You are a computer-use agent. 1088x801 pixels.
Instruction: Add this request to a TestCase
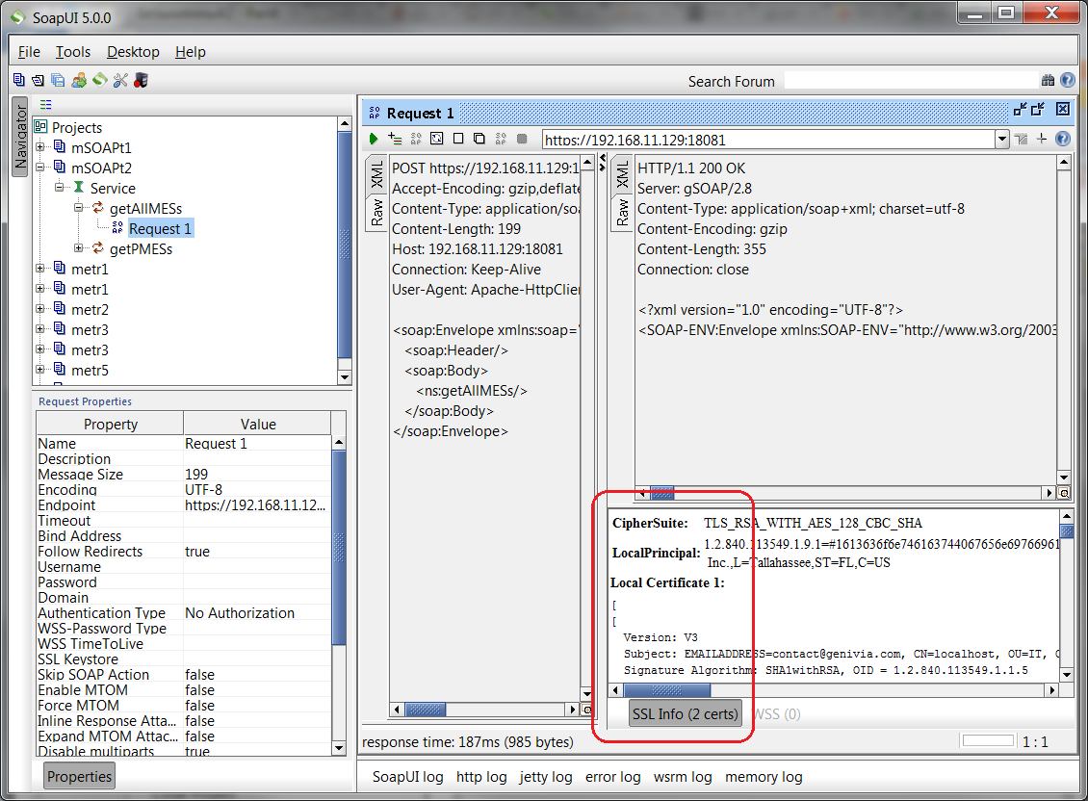point(394,139)
